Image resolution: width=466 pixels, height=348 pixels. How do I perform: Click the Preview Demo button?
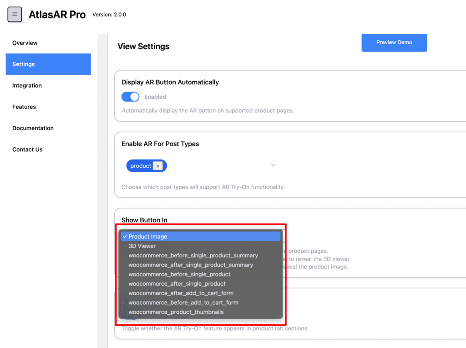click(394, 42)
